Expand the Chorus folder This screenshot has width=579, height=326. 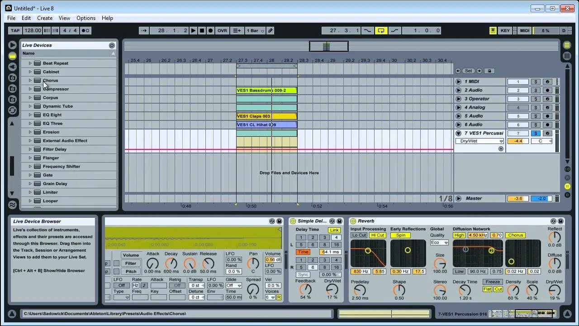point(30,80)
